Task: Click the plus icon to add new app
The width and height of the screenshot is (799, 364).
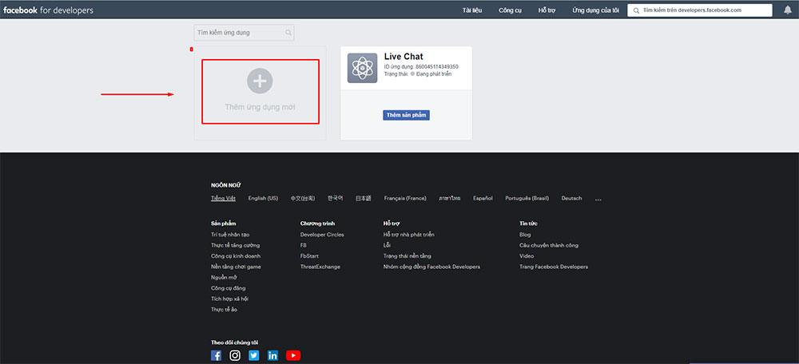Action: coord(260,81)
